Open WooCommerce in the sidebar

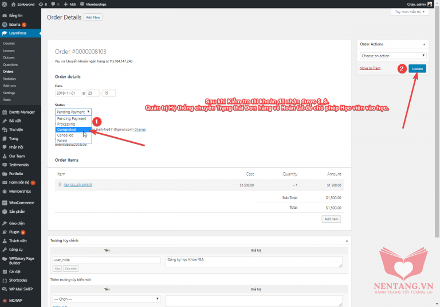(21, 203)
